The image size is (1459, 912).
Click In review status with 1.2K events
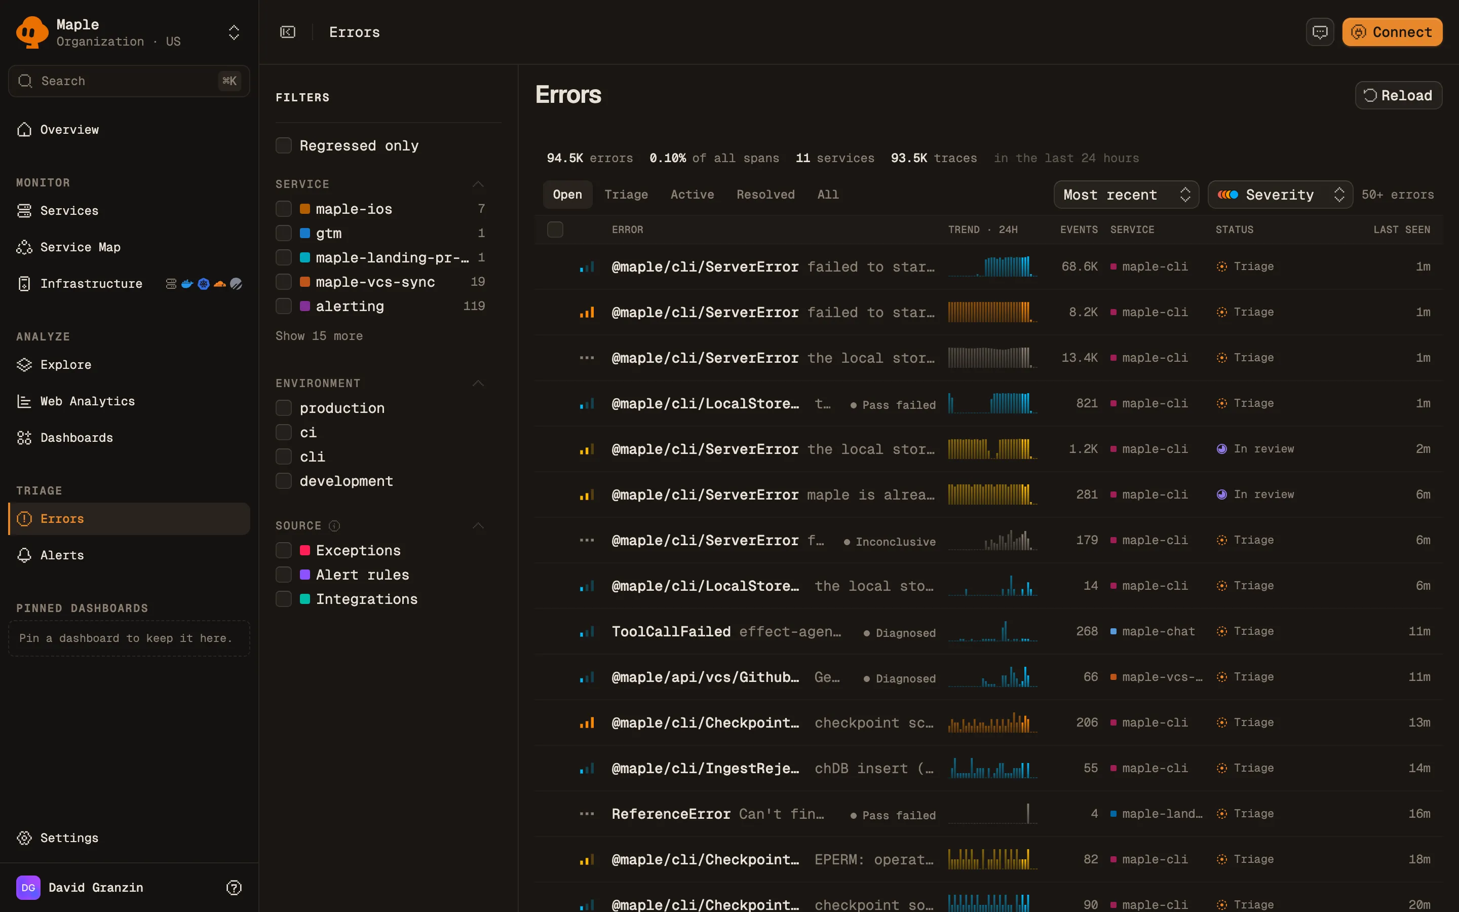click(1255, 449)
